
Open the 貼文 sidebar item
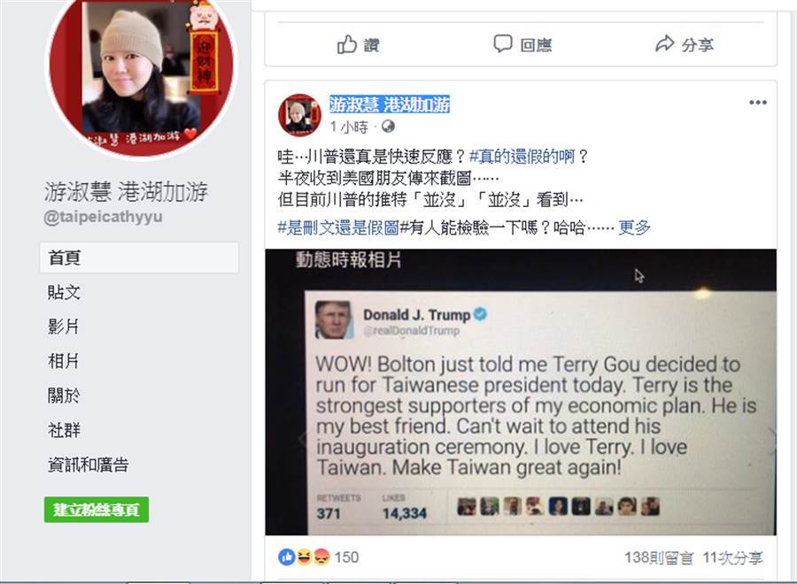tap(64, 292)
